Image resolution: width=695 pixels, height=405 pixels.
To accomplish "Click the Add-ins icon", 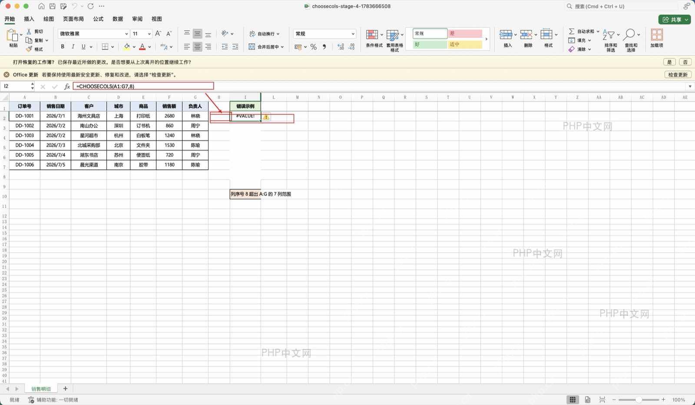I will click(x=657, y=35).
